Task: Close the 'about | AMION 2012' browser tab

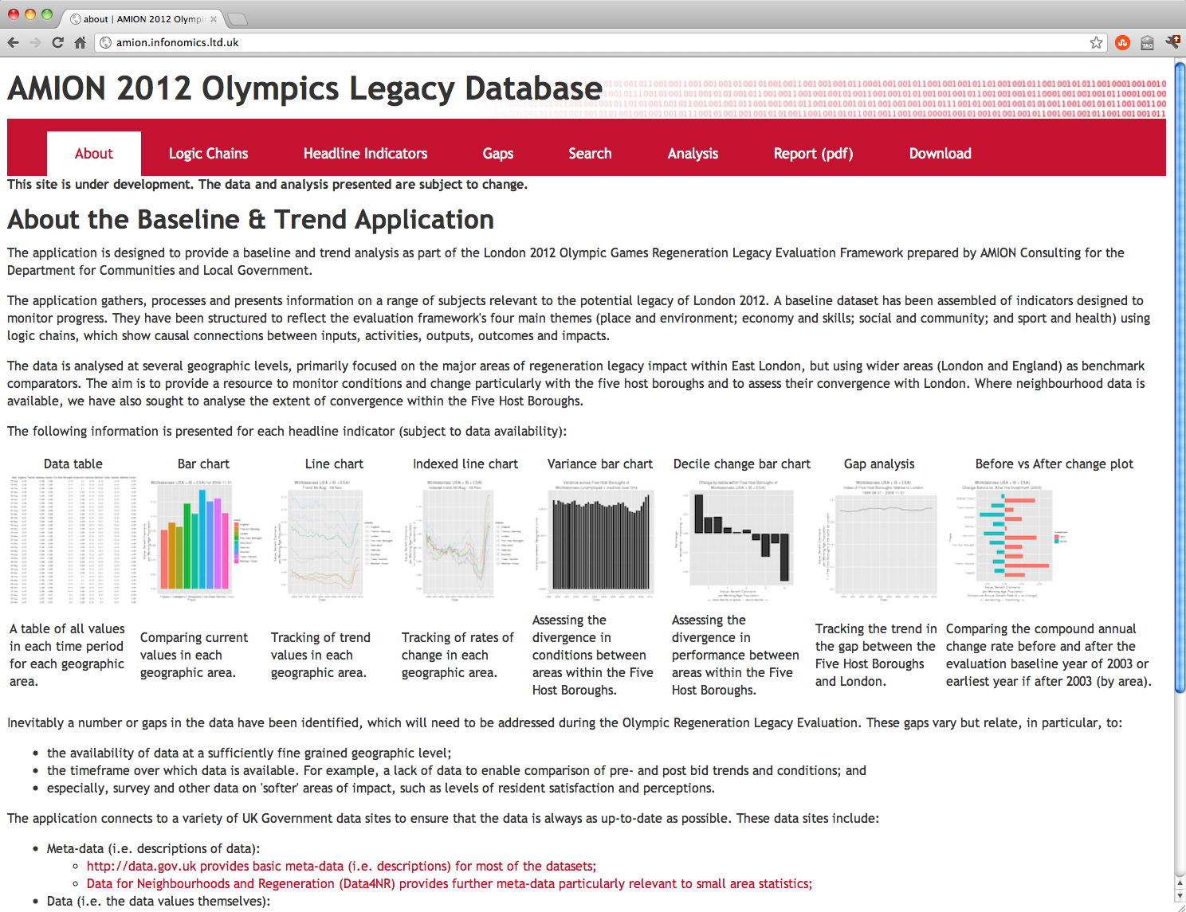Action: 214,19
